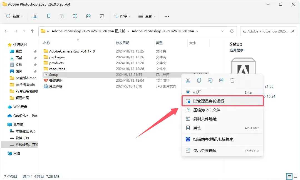Image resolution: width=300 pixels, height=180 pixels.
Task: Click the Rename icon in the Explorer toolbar
Action: pos(75,16)
